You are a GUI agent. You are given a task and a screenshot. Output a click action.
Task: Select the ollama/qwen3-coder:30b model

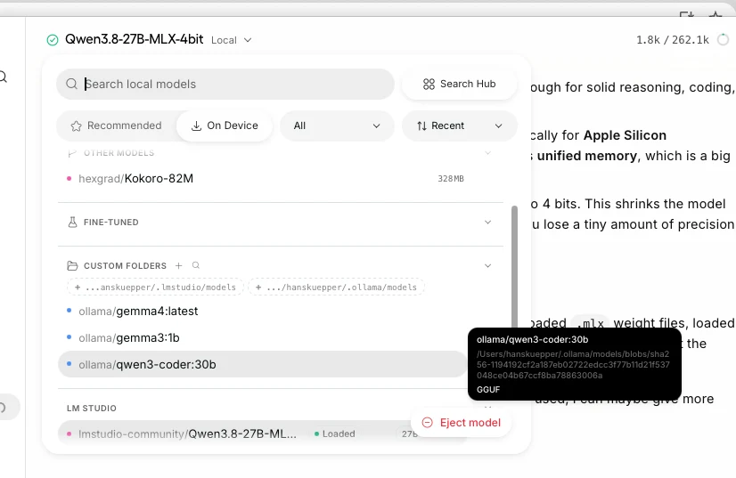[263, 364]
